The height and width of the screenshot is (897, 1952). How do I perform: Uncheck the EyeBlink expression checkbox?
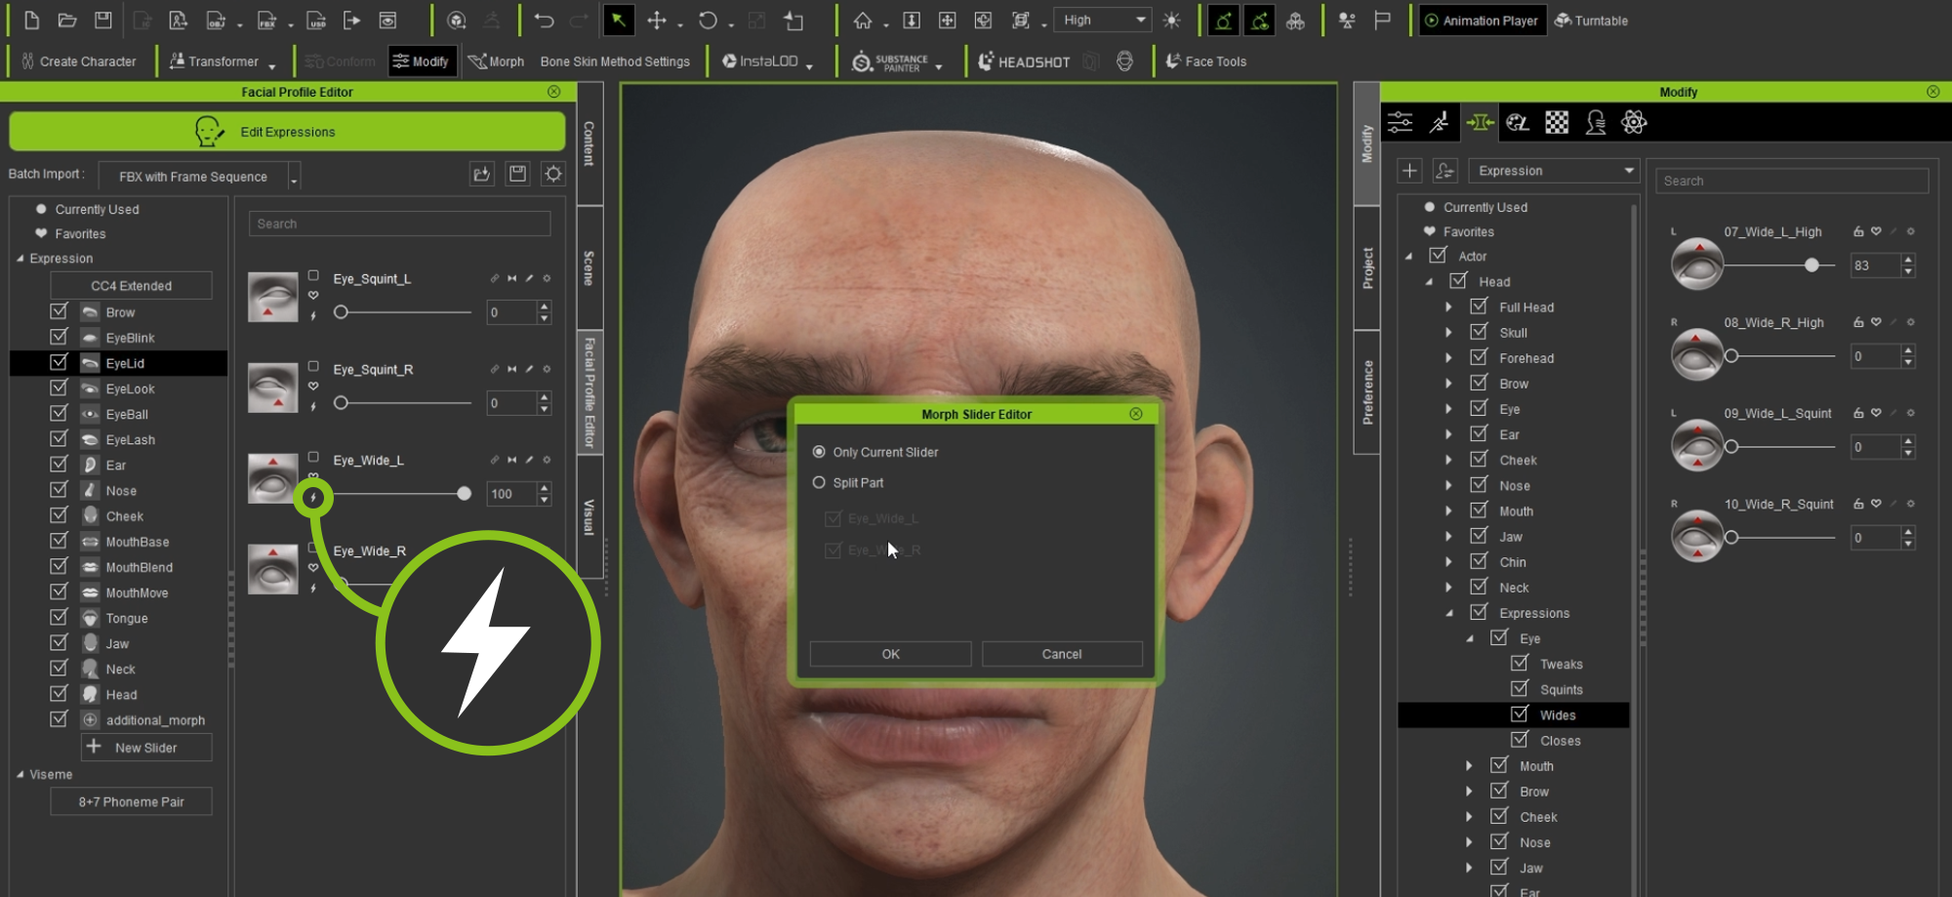pyautogui.click(x=59, y=337)
